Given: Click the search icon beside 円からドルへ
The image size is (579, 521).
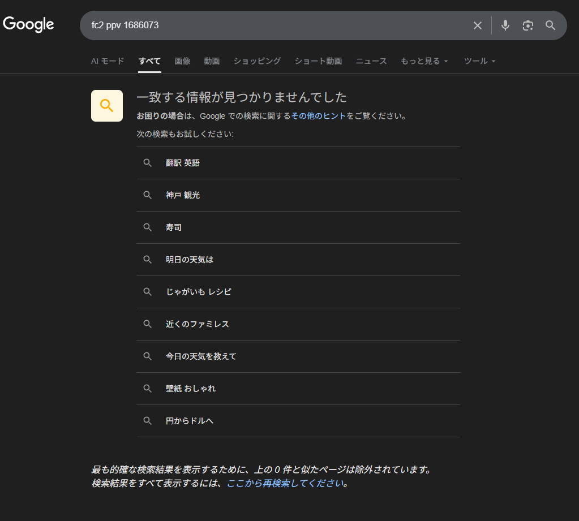Looking at the screenshot, I should [x=148, y=421].
